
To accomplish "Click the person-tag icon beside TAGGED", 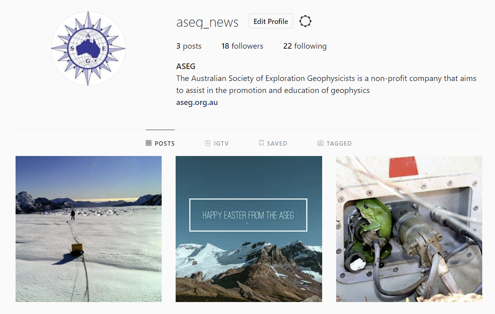I will click(320, 143).
